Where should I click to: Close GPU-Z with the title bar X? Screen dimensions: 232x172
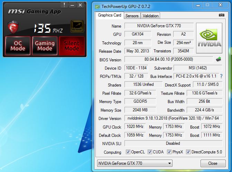click(220, 5)
